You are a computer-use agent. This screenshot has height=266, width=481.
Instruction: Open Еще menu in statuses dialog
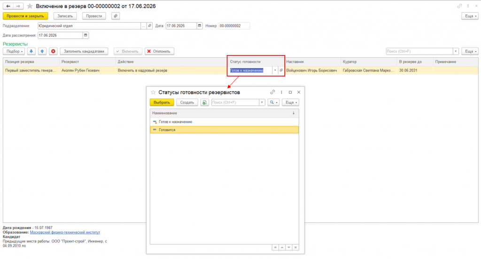(x=290, y=102)
